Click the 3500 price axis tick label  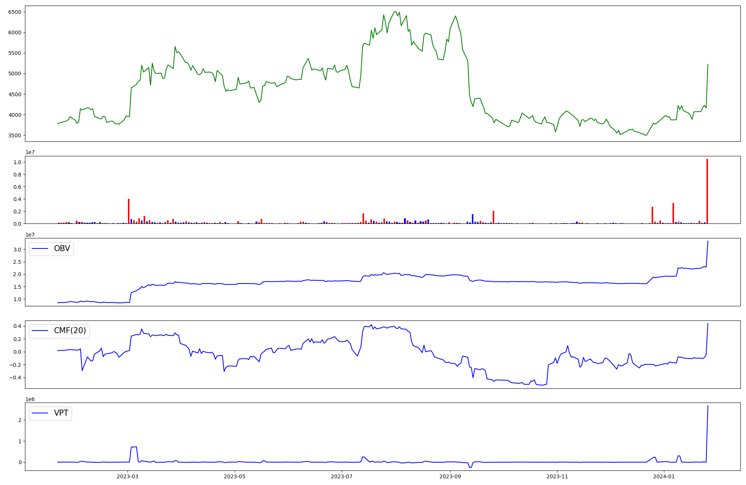pyautogui.click(x=14, y=135)
